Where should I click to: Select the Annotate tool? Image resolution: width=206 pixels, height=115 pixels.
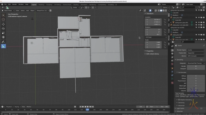point(3,42)
